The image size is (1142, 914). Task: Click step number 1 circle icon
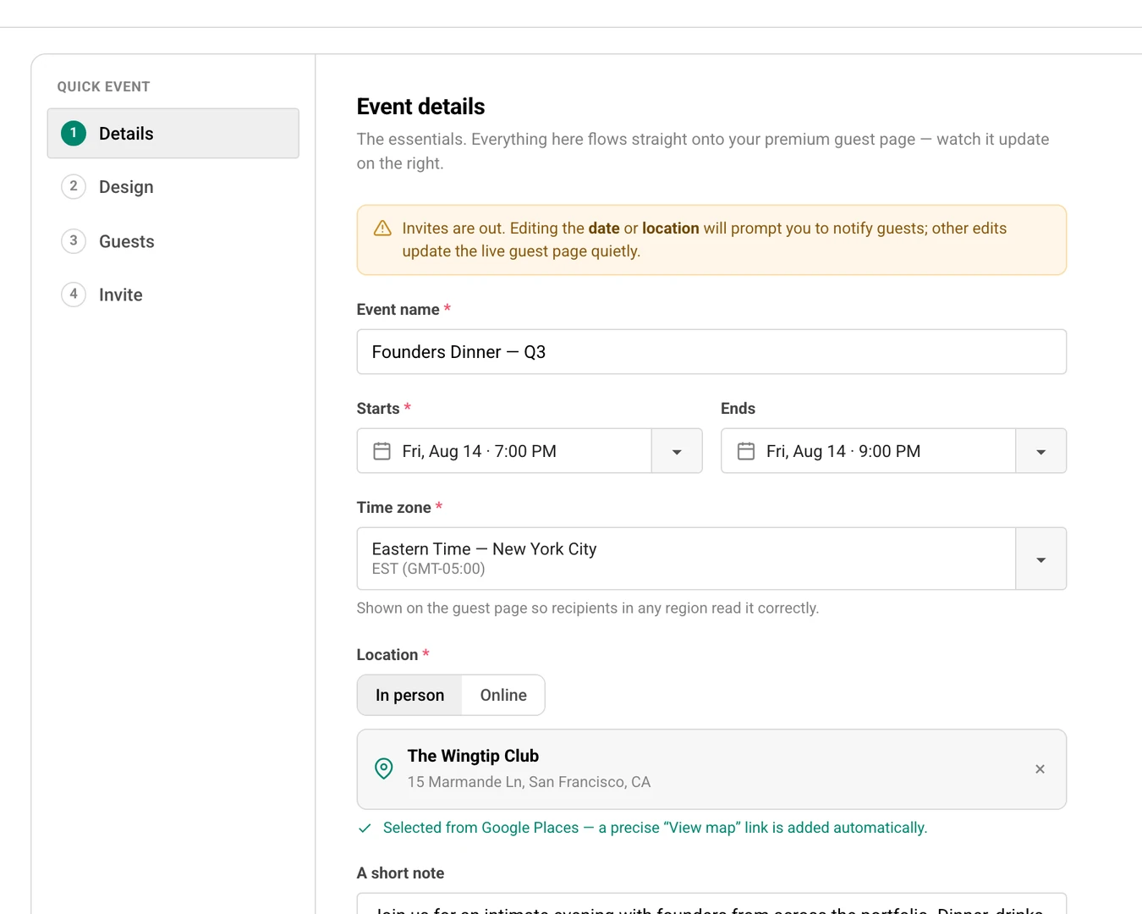pos(74,133)
